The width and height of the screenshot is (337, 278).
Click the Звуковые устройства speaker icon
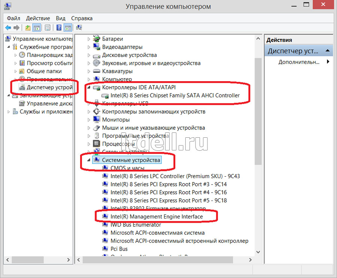point(97,63)
